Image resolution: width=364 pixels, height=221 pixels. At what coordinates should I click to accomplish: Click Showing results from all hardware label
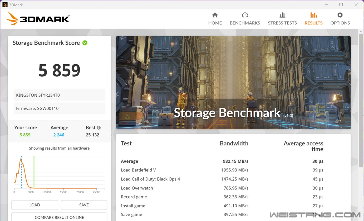click(59, 148)
